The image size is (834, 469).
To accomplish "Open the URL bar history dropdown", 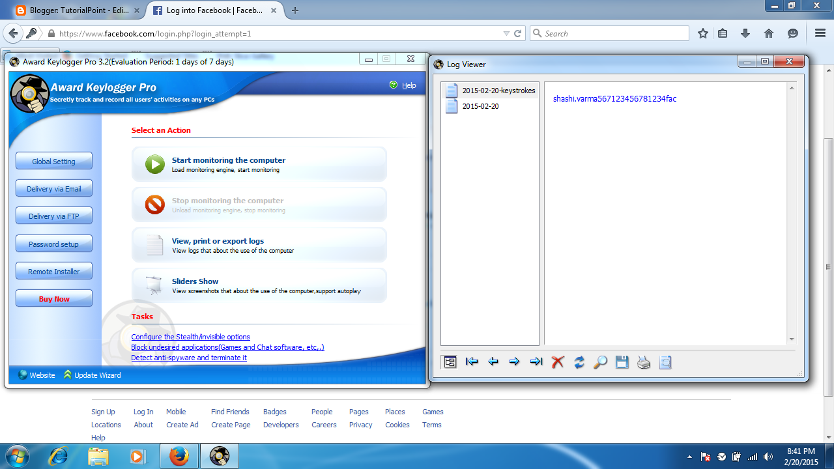I will [x=506, y=33].
